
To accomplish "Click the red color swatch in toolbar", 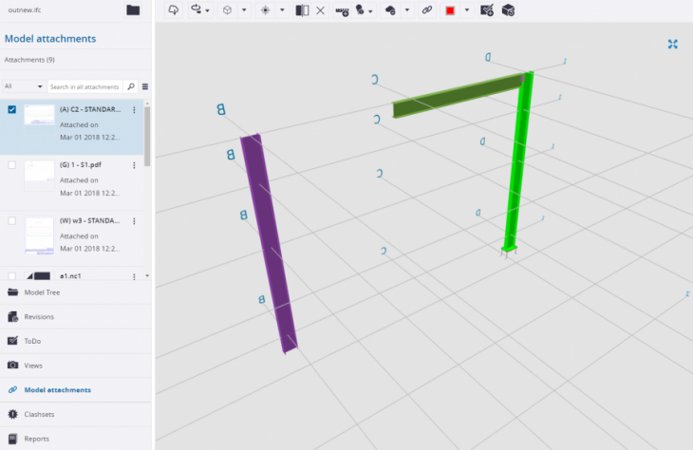I will tap(450, 10).
